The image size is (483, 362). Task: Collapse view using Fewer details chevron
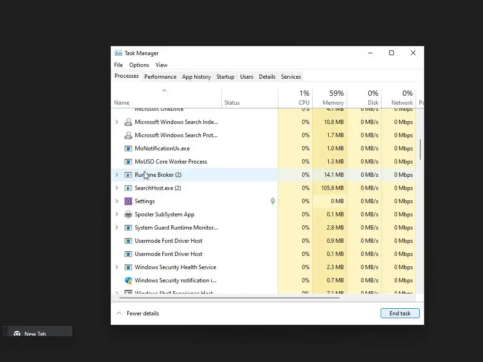point(119,313)
